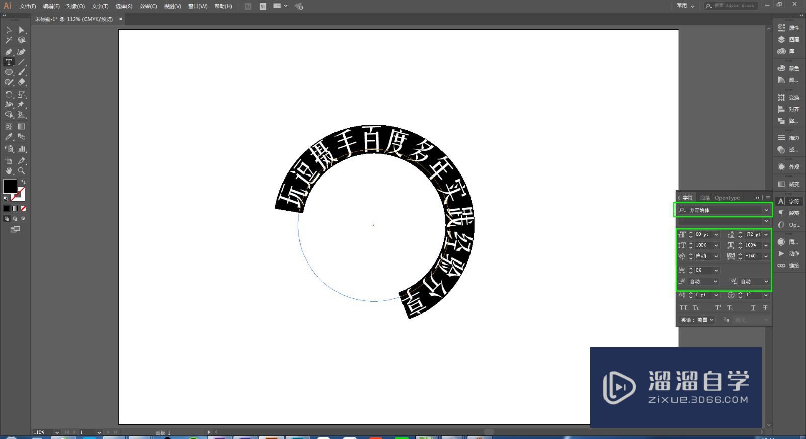Pick the Ellipse shape tool
This screenshot has width=806, height=439.
click(x=9, y=72)
